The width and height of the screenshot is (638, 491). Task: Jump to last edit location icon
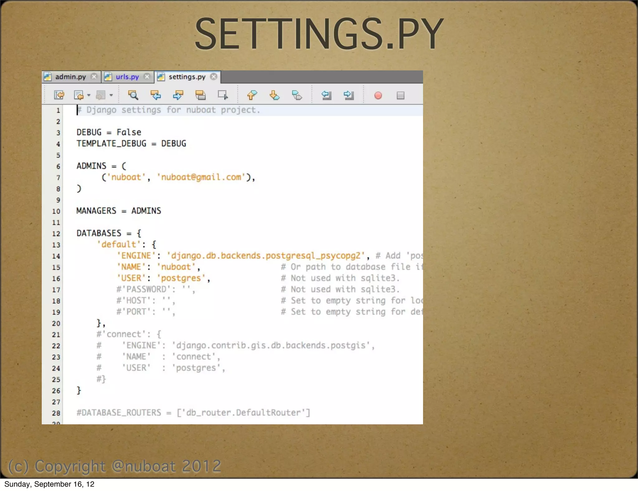59,95
